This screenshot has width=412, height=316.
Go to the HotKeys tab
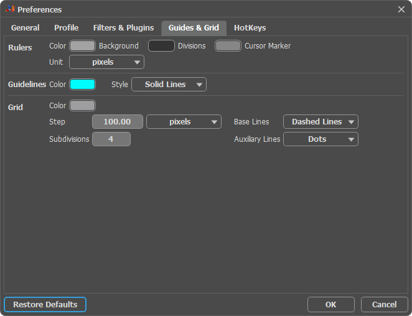click(x=250, y=28)
